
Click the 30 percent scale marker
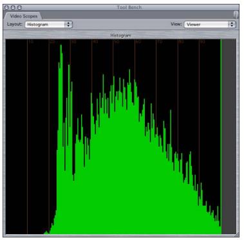point(73,42)
